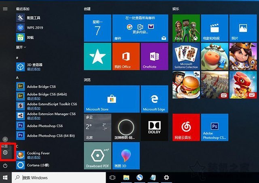Click the 搜索 Windows search box
This screenshot has width=259, height=183.
pos(59,178)
